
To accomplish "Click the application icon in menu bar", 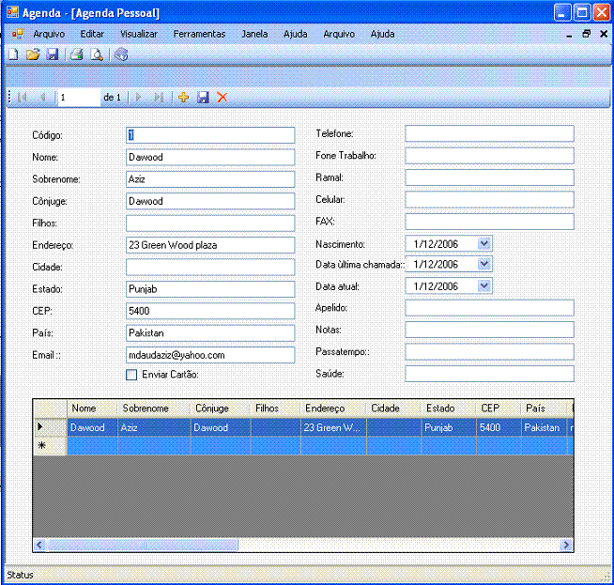I will pos(17,34).
